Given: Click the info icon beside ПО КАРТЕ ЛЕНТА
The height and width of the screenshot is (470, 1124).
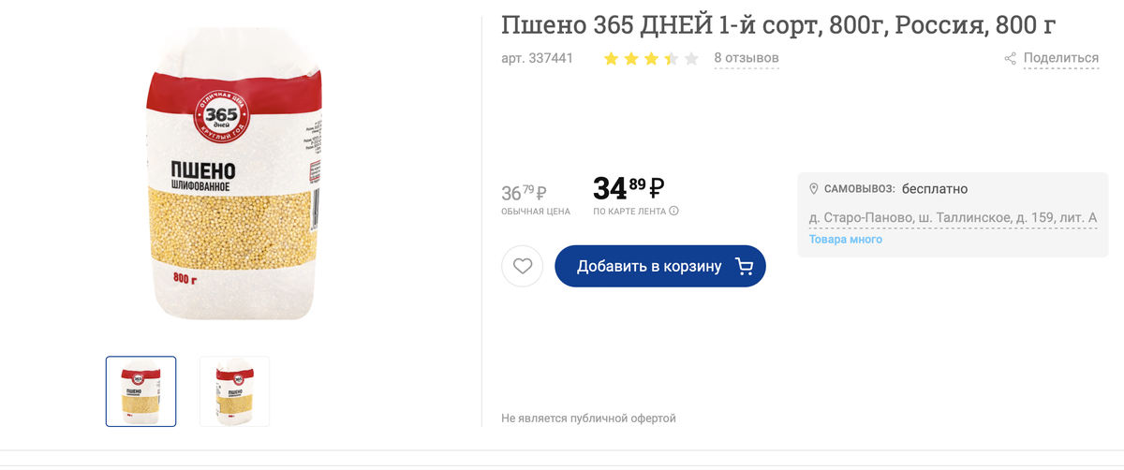Looking at the screenshot, I should [674, 212].
